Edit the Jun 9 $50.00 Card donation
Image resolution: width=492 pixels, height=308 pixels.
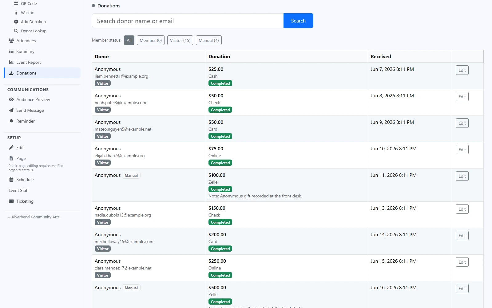pyautogui.click(x=462, y=123)
